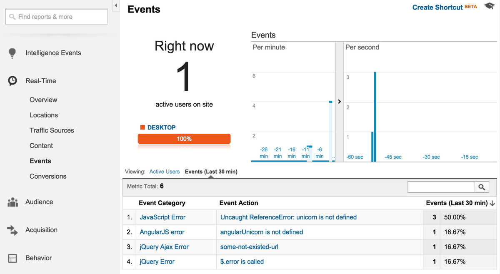Click the Intelligence Events lightbulb icon
The height and width of the screenshot is (274, 500).
click(x=12, y=52)
